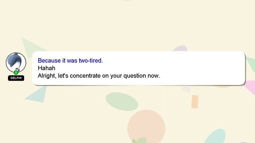Click the word "two-tired" in blue text
This screenshot has height=143, width=255.
pos(91,60)
